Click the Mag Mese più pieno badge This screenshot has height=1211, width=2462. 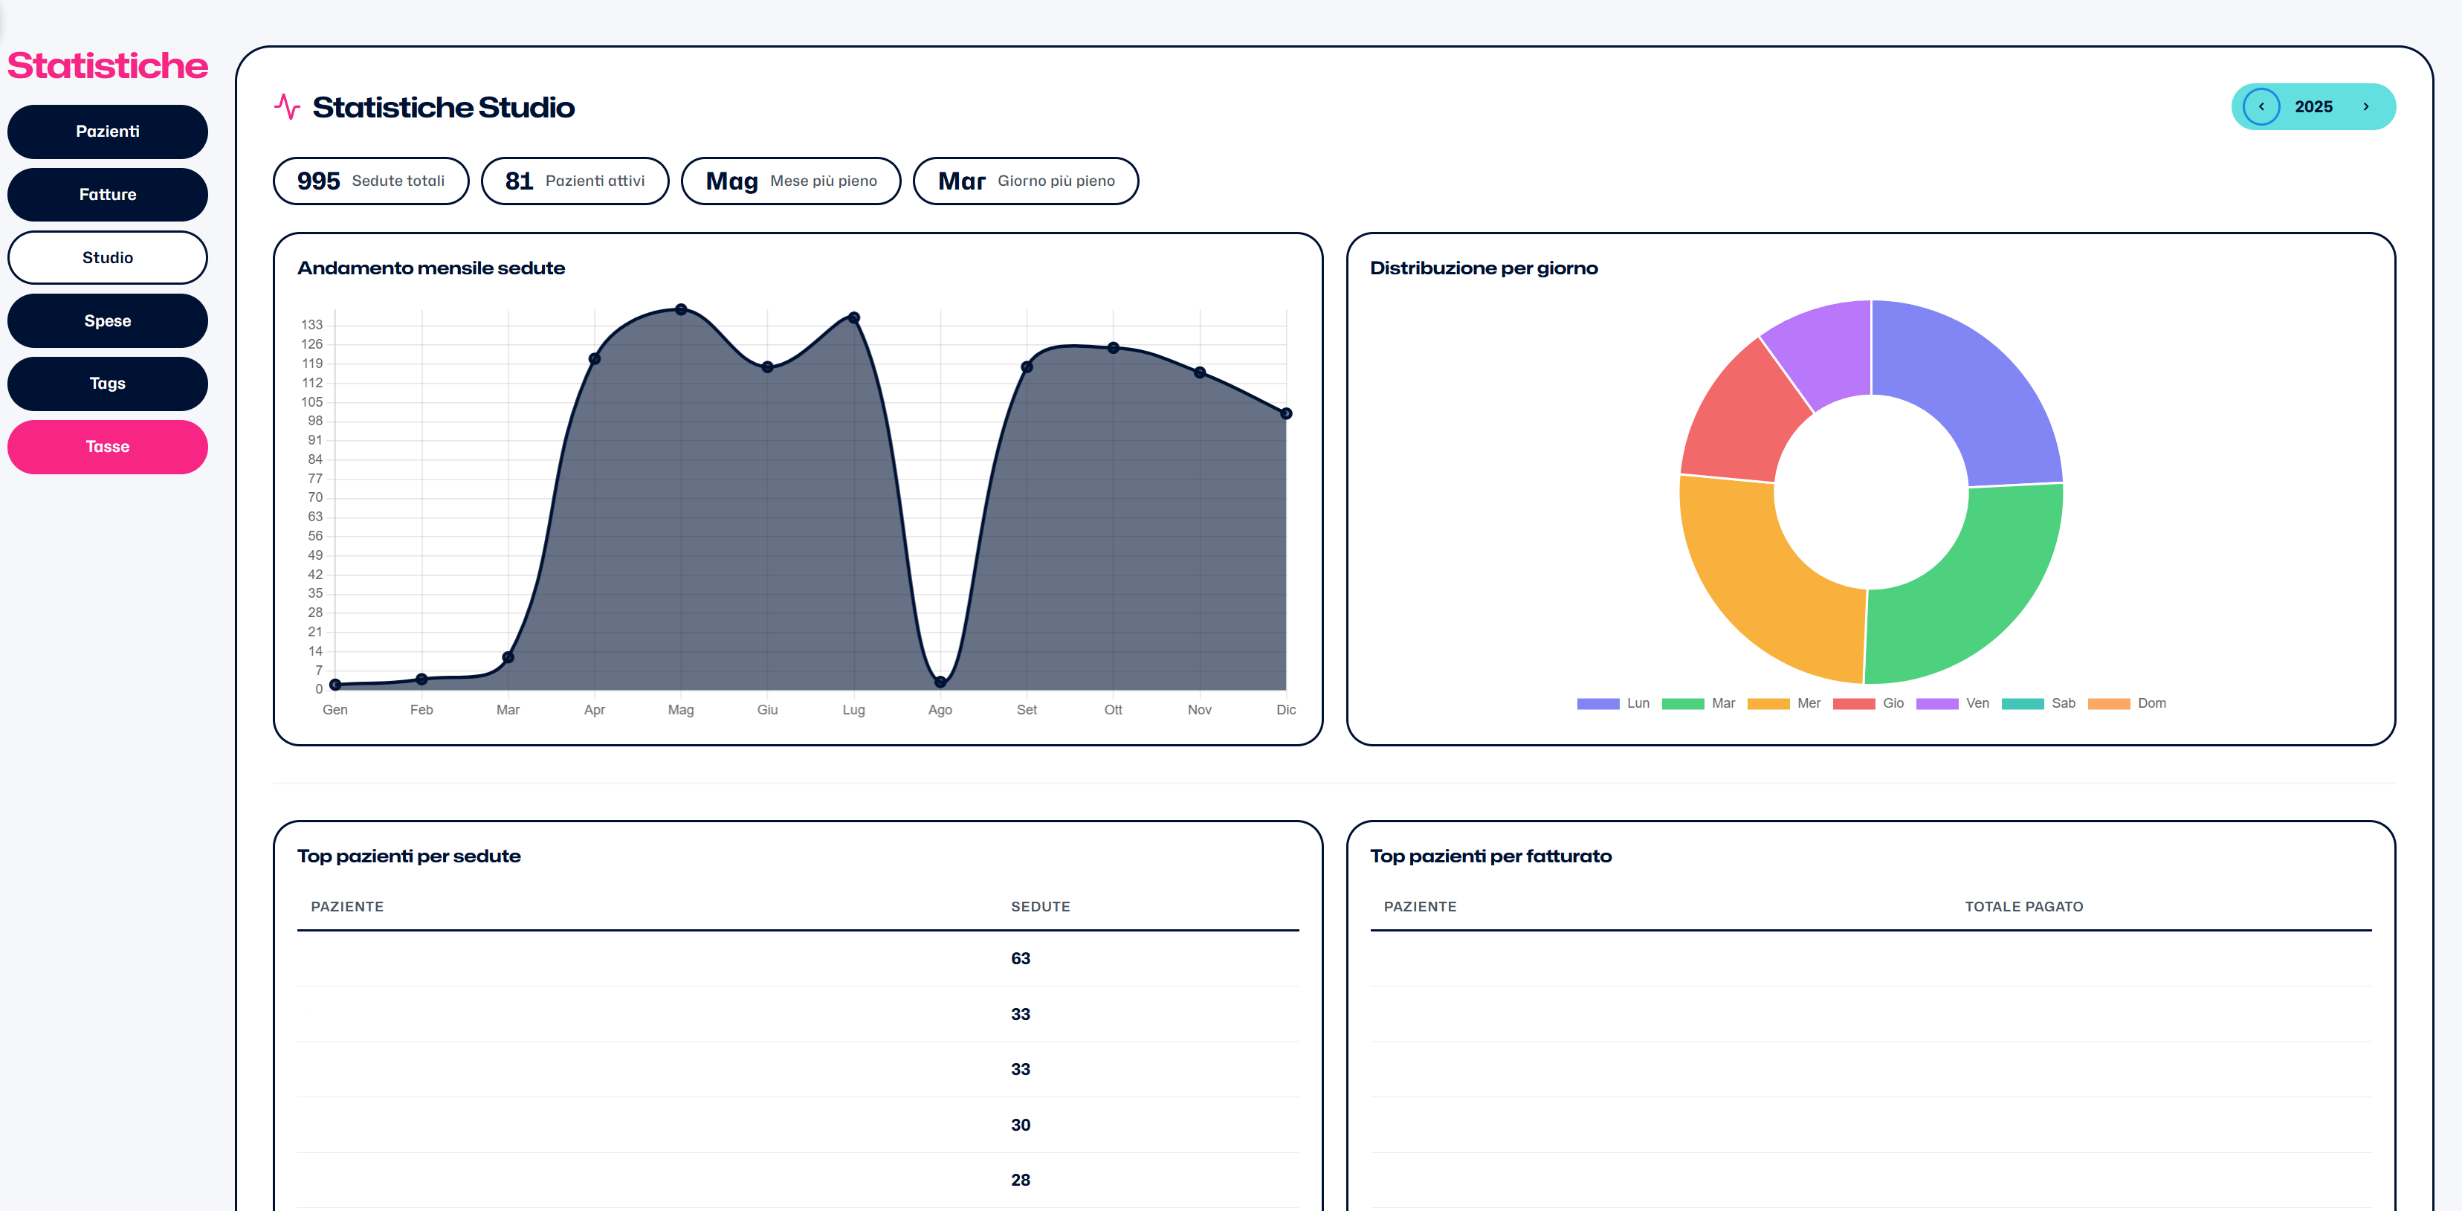coord(790,181)
